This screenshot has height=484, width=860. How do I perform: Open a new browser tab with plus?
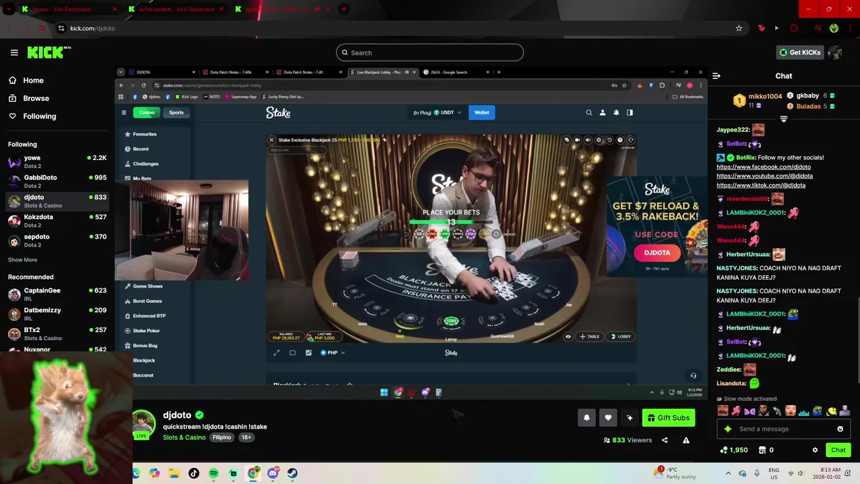click(x=343, y=9)
